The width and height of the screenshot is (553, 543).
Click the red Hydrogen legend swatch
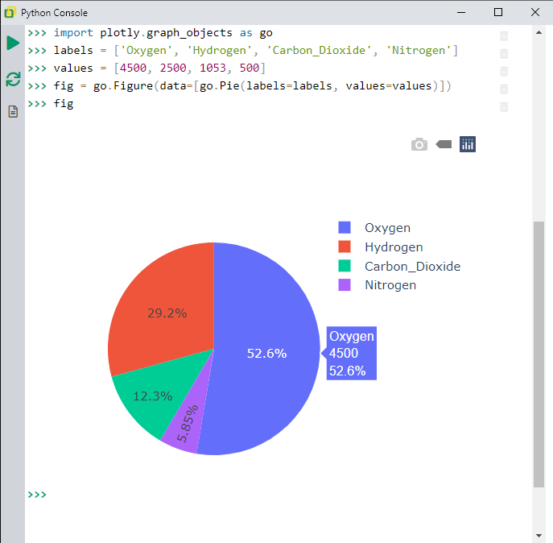pos(345,247)
